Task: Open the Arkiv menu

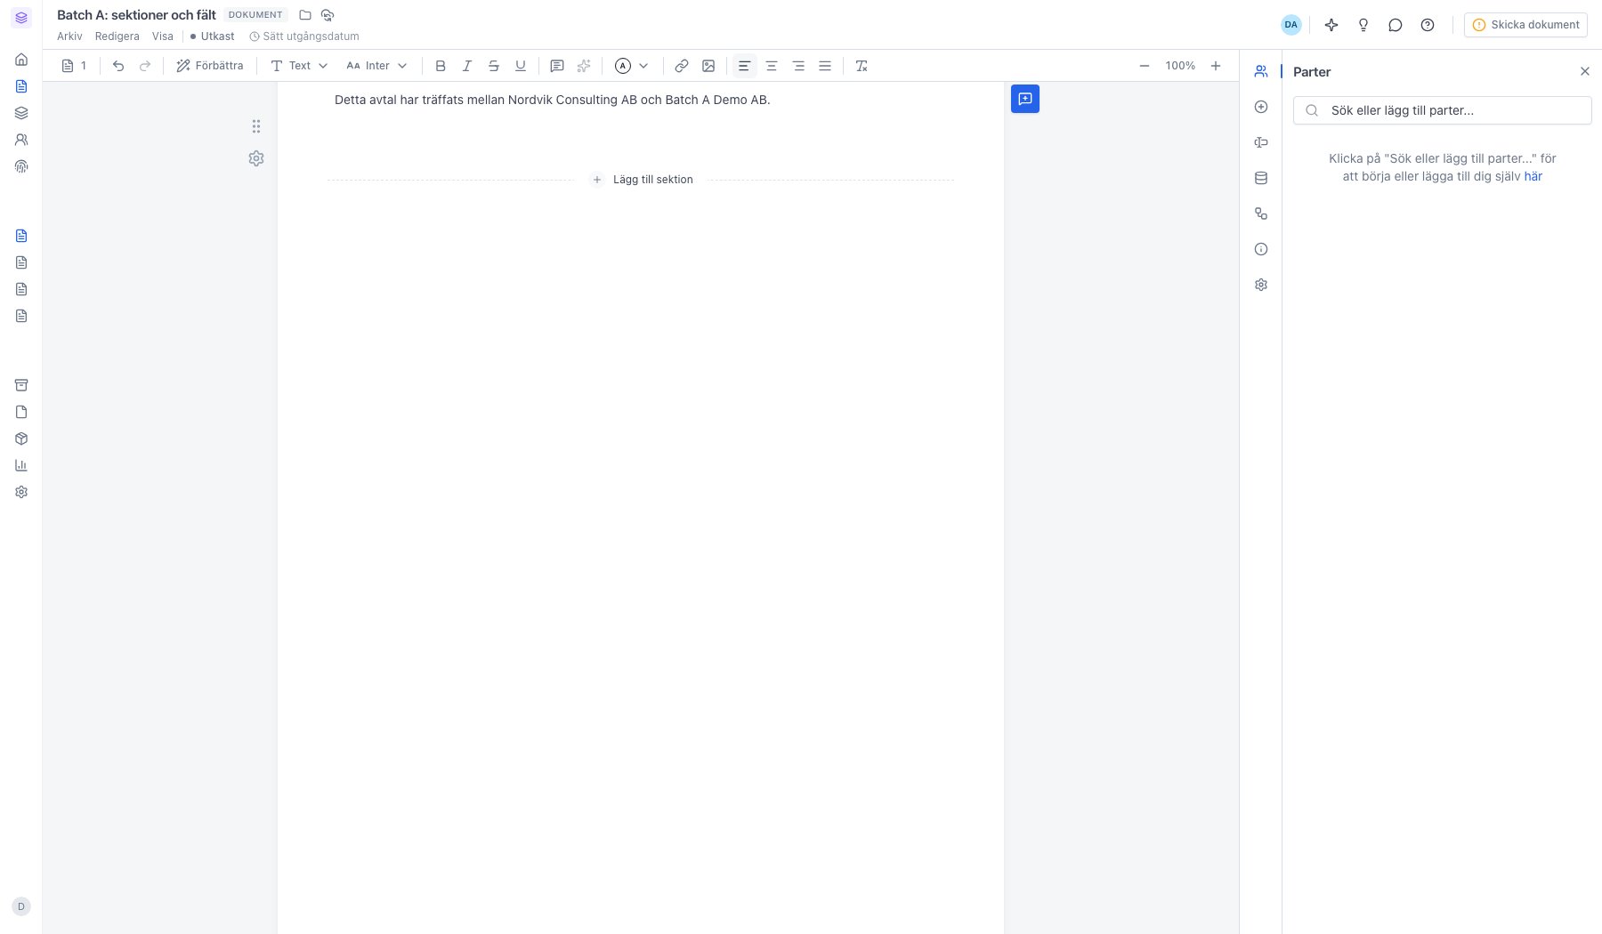Action: (69, 36)
